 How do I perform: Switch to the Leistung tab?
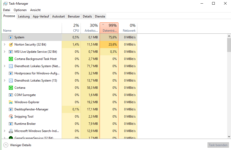24,16
